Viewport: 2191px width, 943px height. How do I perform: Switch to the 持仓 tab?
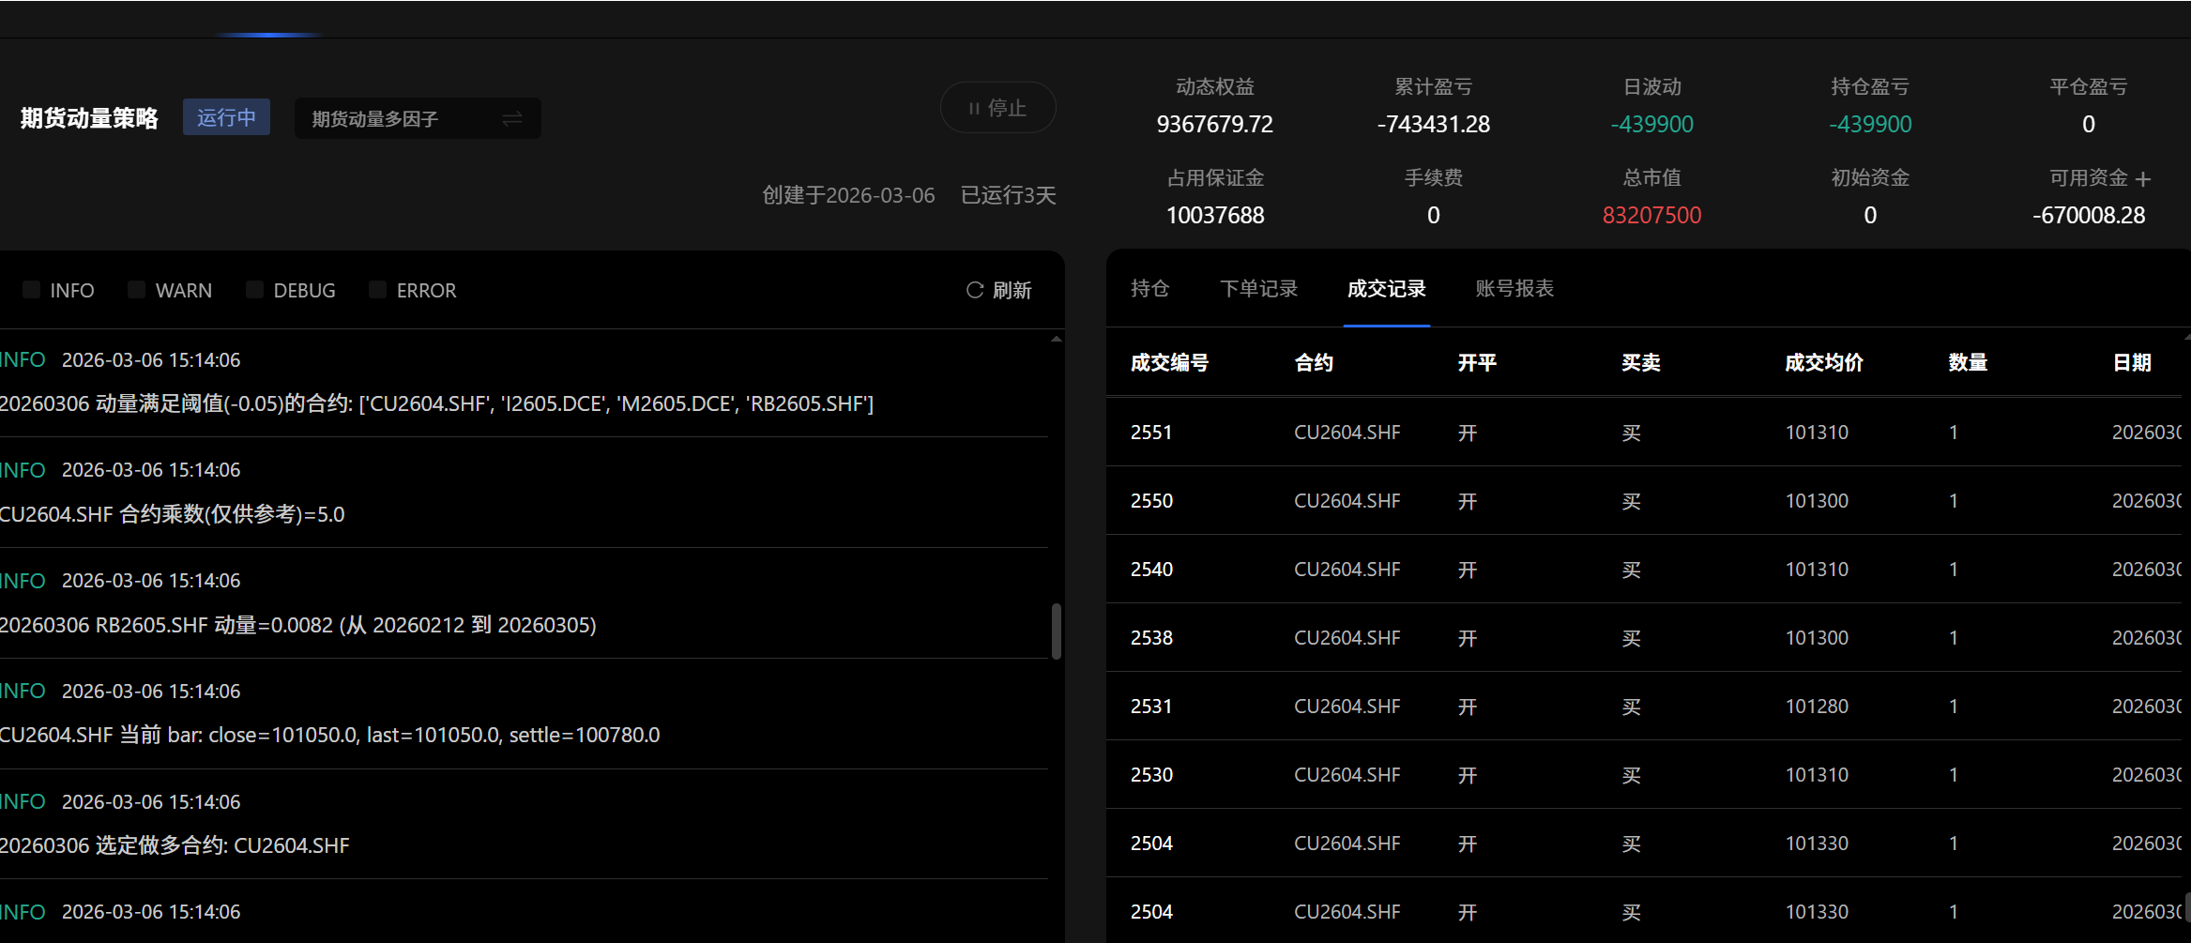point(1149,288)
